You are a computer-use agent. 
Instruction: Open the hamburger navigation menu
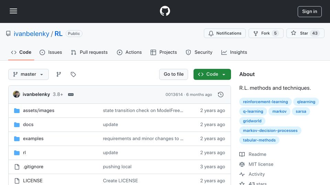[13, 11]
